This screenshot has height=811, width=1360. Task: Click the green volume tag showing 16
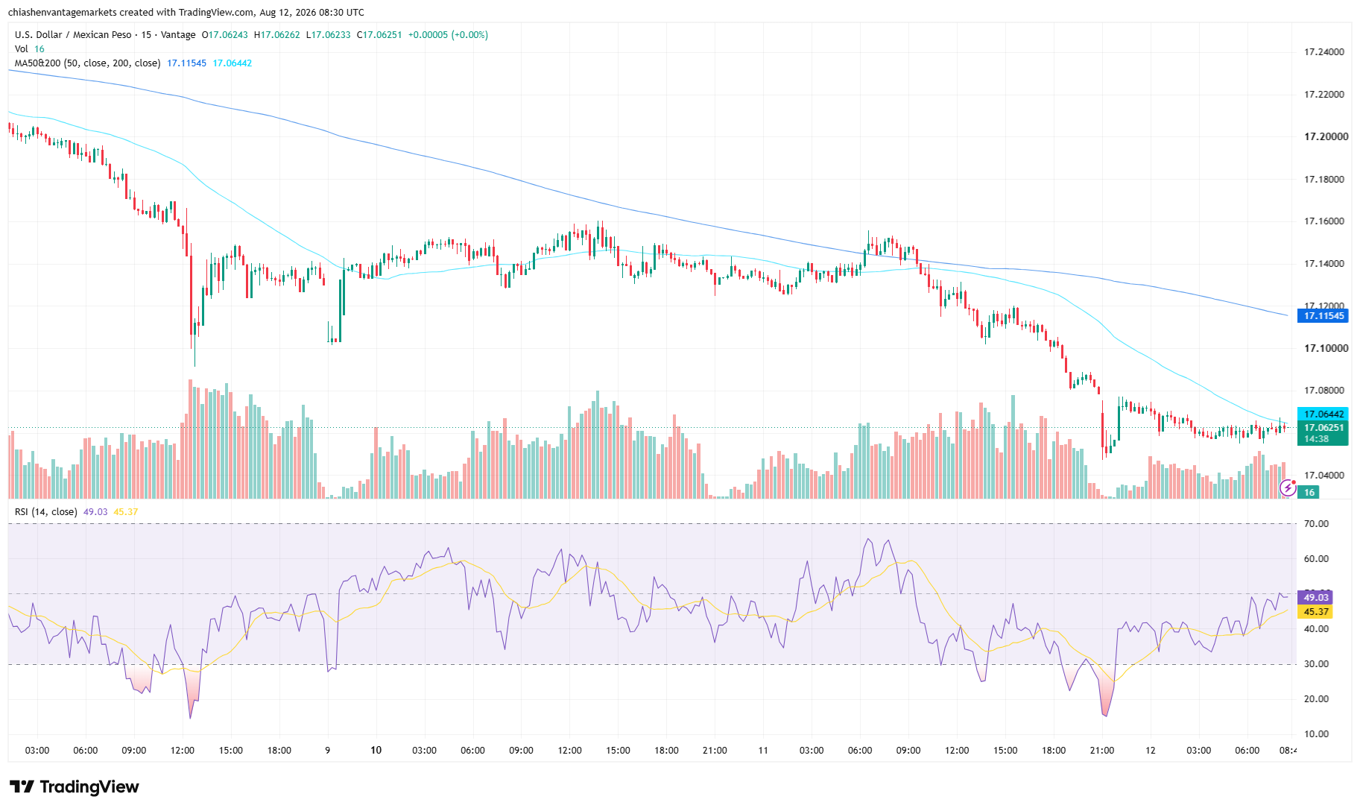click(1309, 492)
